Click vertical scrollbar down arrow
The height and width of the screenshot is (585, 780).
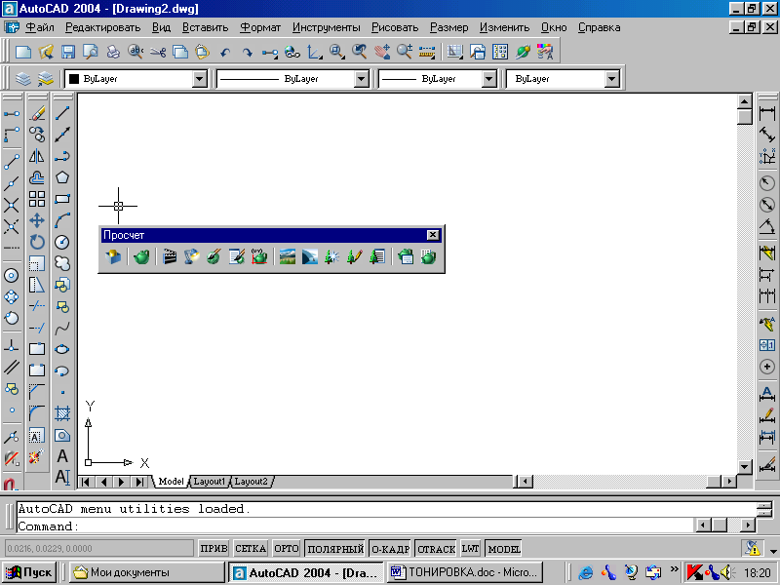744,467
